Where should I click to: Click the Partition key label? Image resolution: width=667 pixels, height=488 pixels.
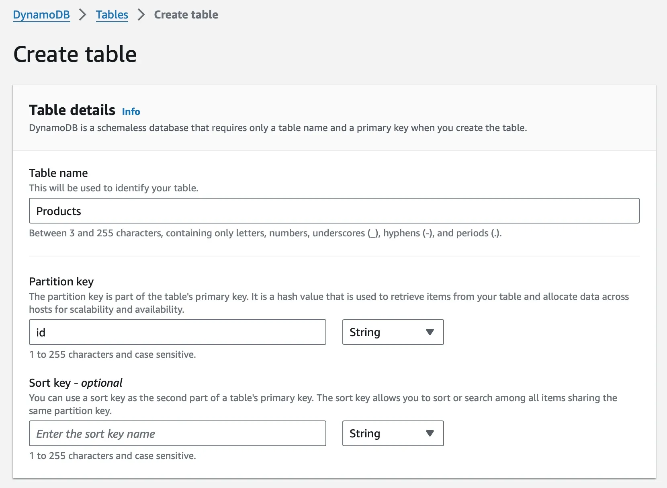[x=61, y=281]
